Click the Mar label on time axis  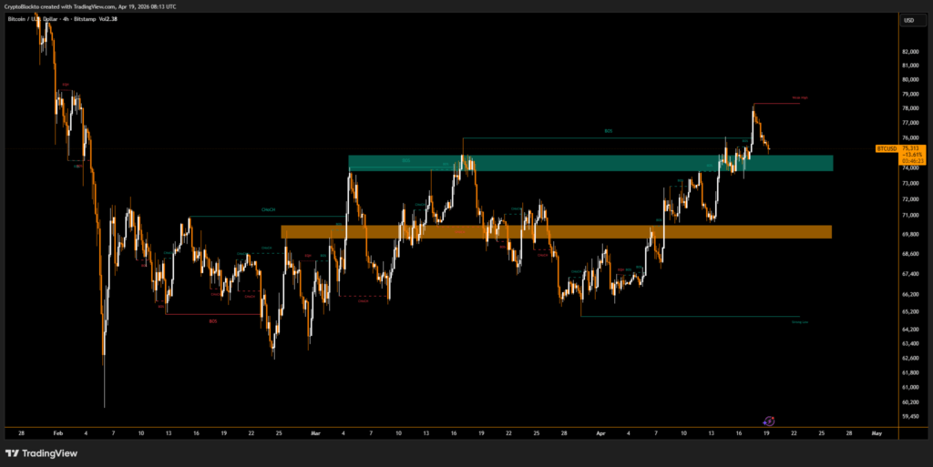(316, 433)
